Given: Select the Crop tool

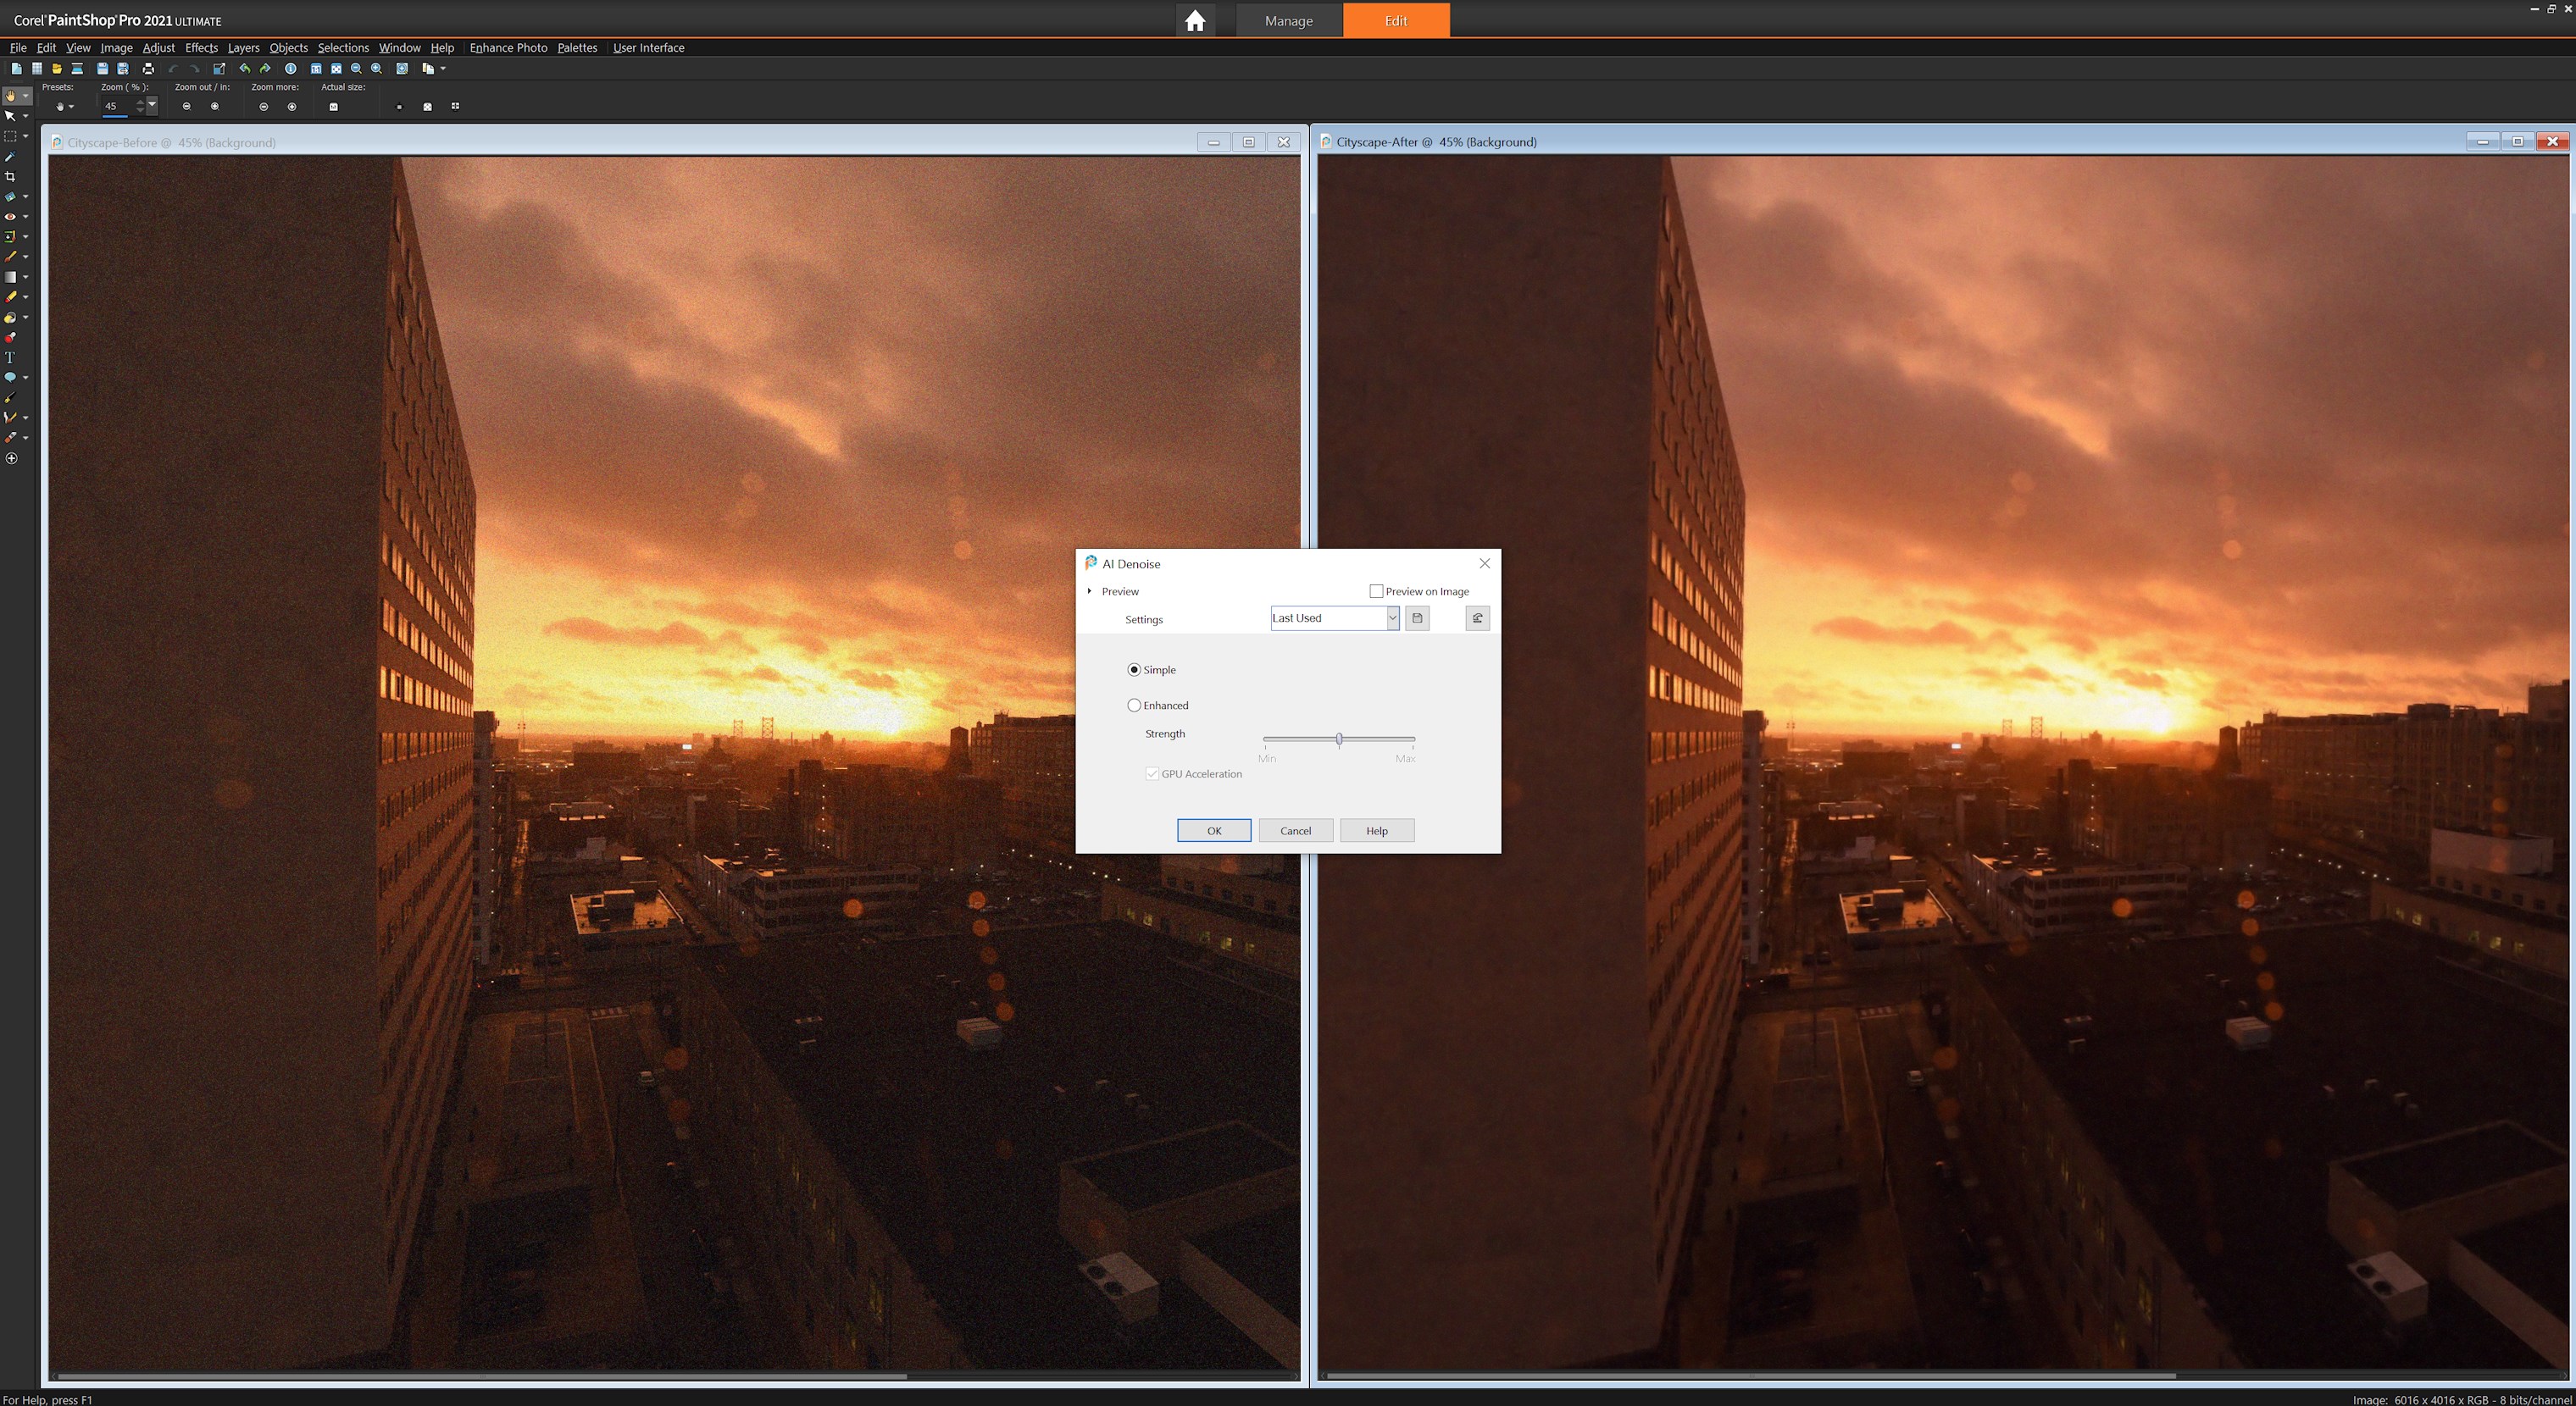Looking at the screenshot, I should 10,176.
